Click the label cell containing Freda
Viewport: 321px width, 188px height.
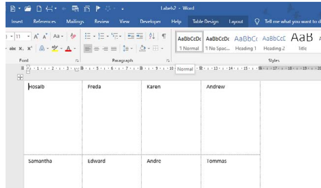pyautogui.click(x=112, y=118)
